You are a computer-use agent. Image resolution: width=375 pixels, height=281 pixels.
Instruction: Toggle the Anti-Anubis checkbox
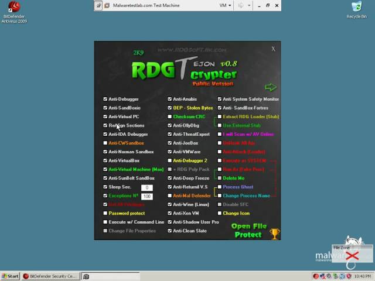(x=169, y=99)
